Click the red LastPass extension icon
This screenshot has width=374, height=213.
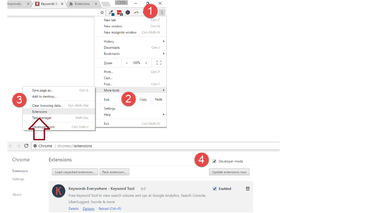click(119, 13)
